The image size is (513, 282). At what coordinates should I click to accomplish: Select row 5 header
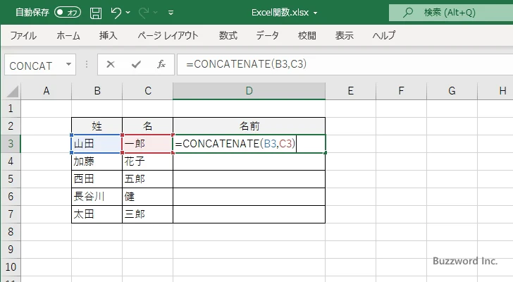11,179
